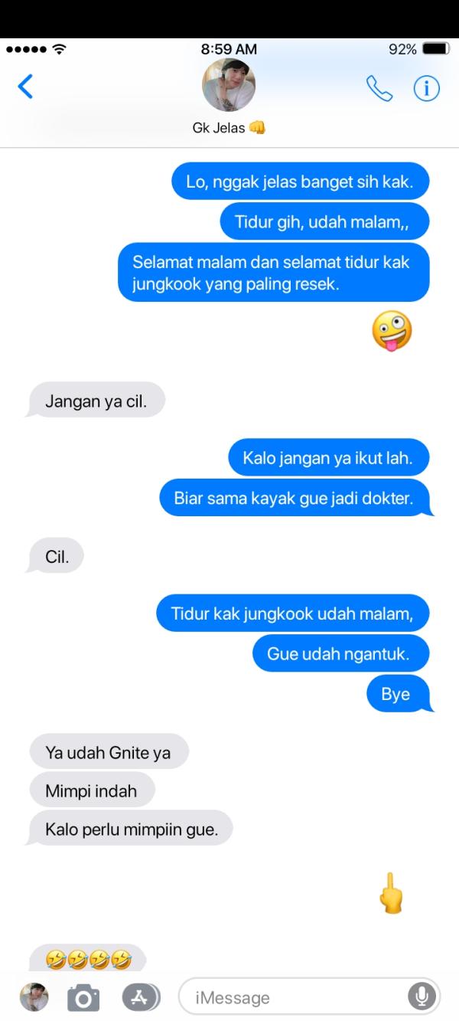
Task: Tap the back chevron arrow
Action: pyautogui.click(x=25, y=87)
